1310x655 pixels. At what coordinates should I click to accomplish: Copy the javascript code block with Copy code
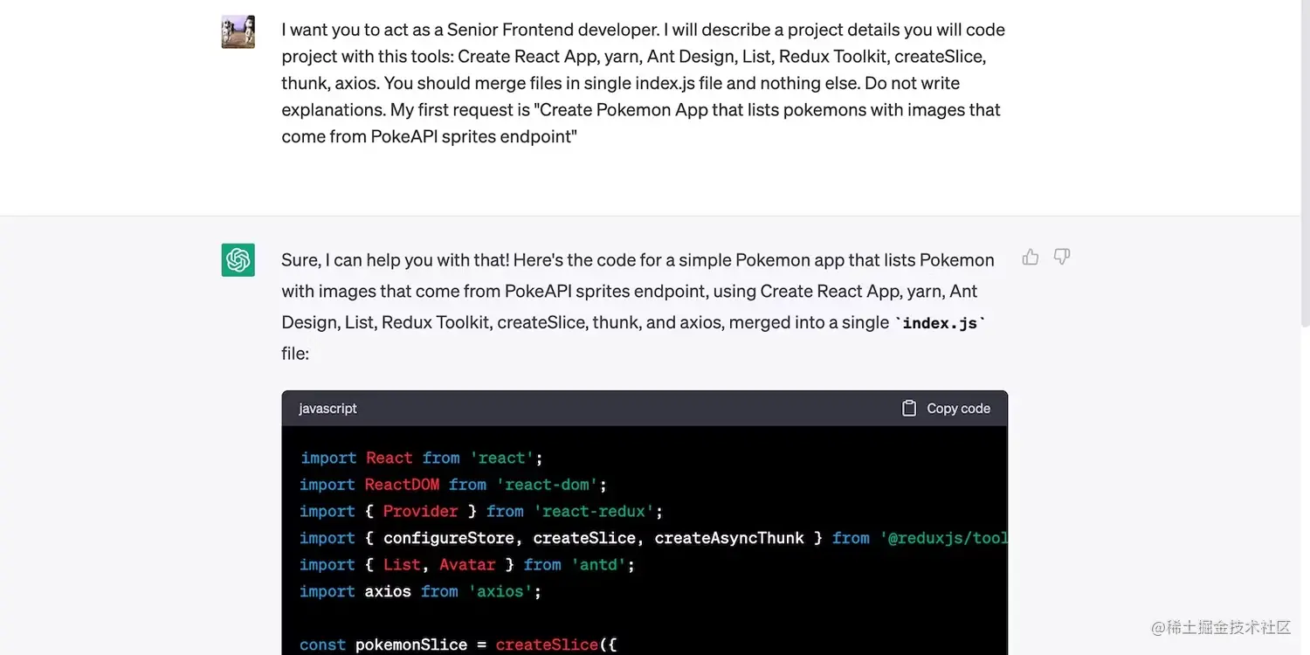tap(946, 408)
